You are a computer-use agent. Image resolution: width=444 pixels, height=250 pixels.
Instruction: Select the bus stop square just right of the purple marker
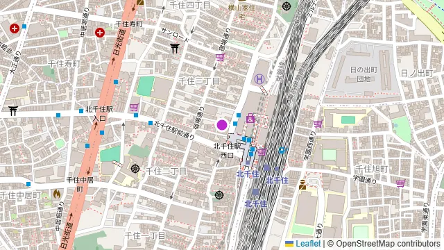(x=235, y=124)
